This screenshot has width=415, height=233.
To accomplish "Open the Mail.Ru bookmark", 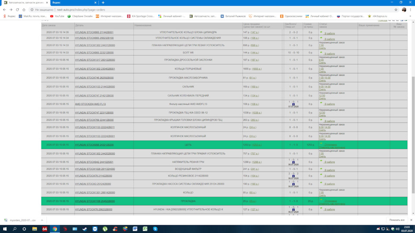I will coord(32,16).
